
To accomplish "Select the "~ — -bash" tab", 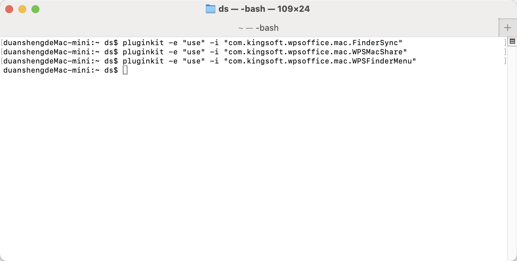I will [x=258, y=28].
